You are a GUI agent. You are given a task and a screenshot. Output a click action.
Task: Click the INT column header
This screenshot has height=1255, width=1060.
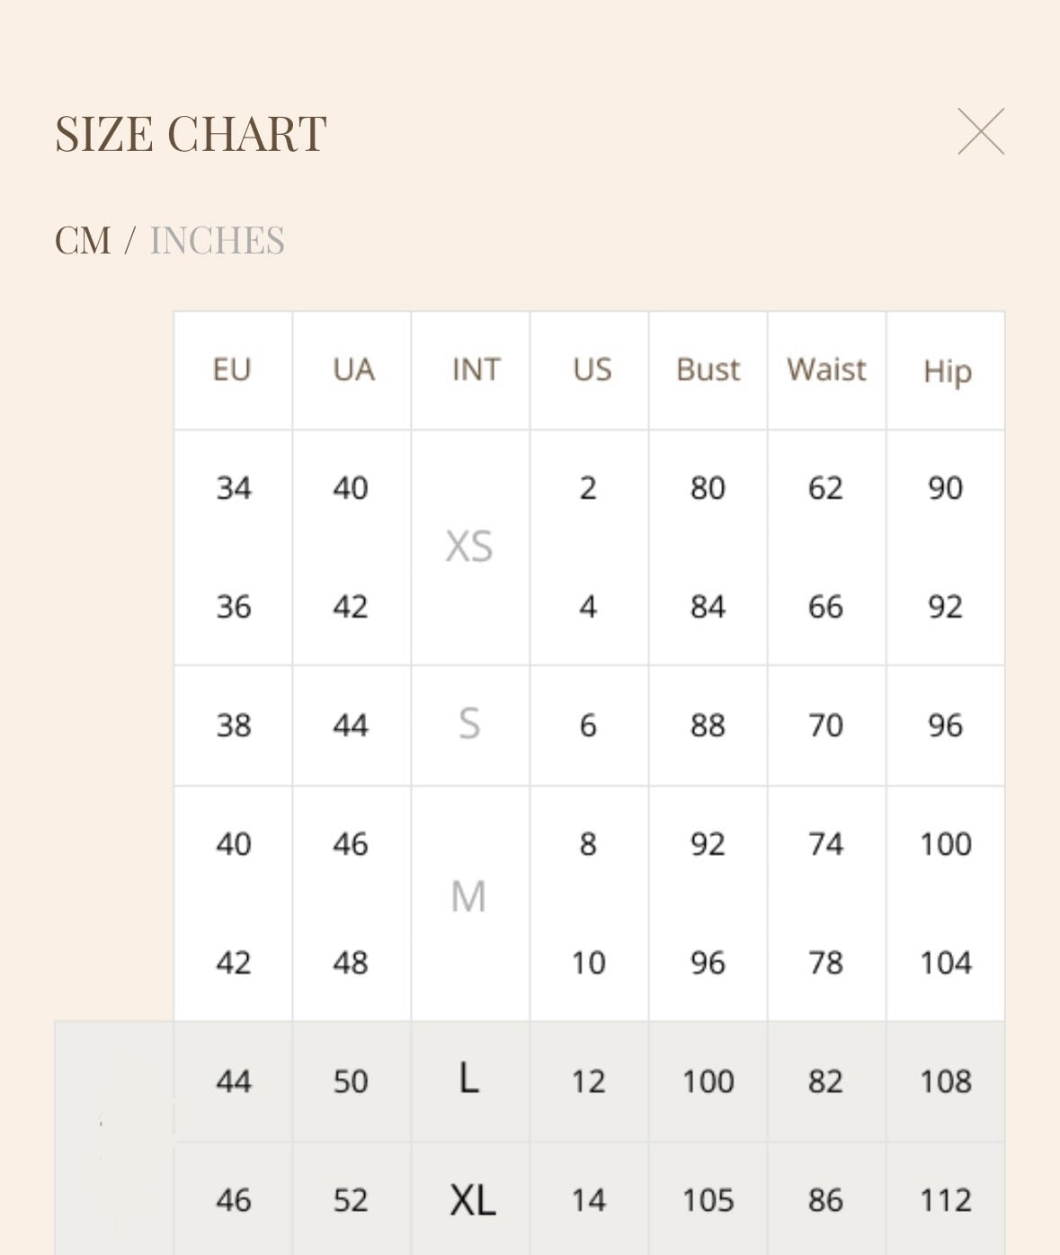click(475, 369)
